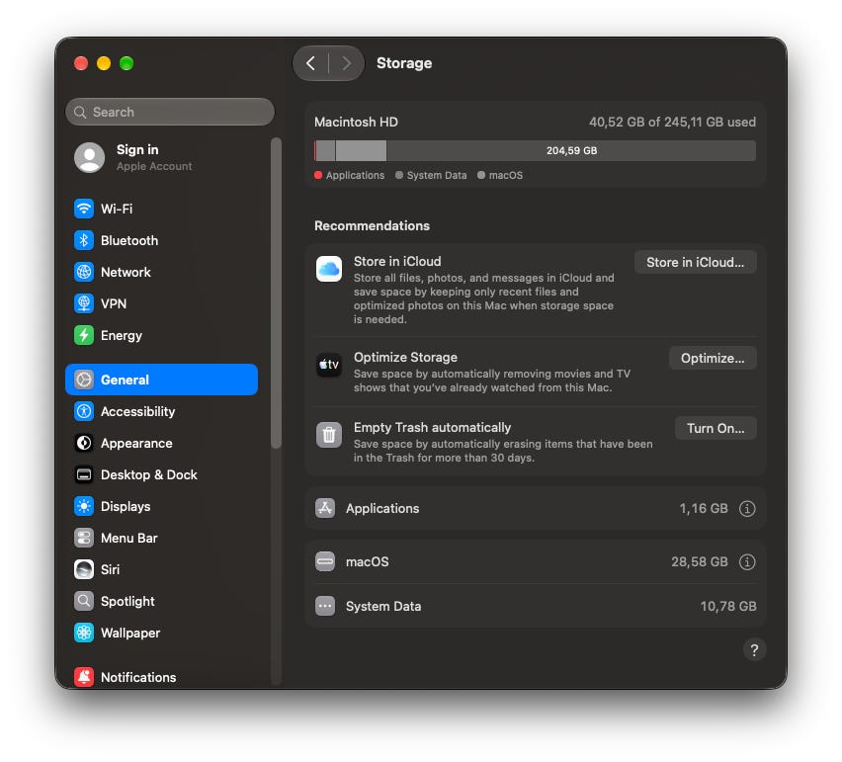The width and height of the screenshot is (842, 762).
Task: Click the Displays sun icon
Action: pos(84,506)
